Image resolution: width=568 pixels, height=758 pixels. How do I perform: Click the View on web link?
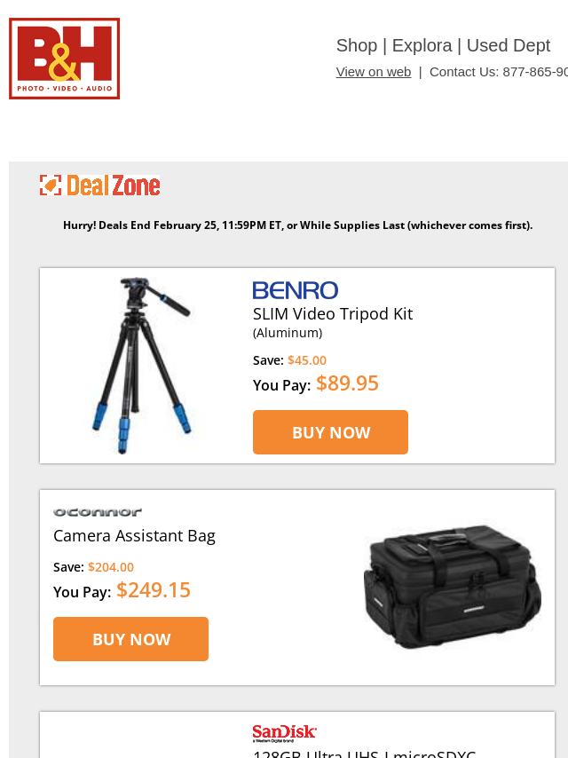click(374, 72)
